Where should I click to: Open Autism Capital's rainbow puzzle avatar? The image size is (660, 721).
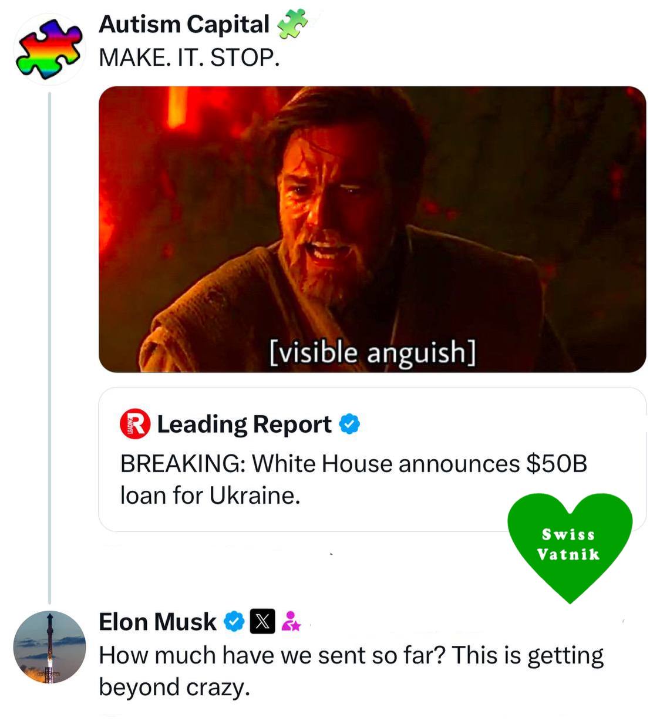click(49, 49)
